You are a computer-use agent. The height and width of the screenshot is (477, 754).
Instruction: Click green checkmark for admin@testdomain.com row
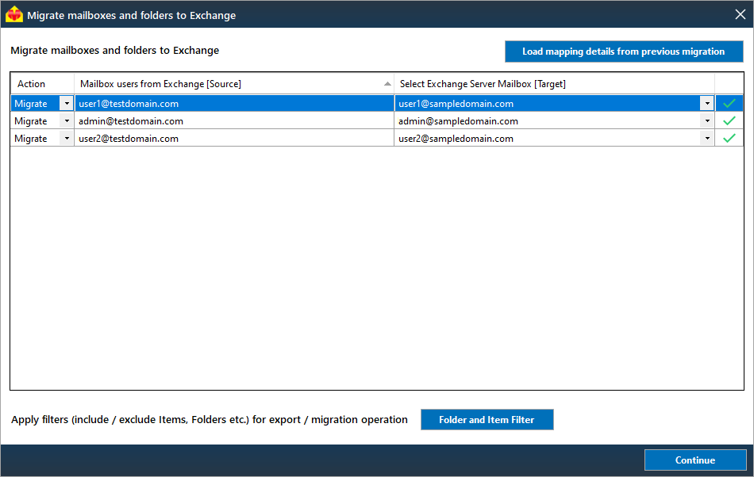729,120
